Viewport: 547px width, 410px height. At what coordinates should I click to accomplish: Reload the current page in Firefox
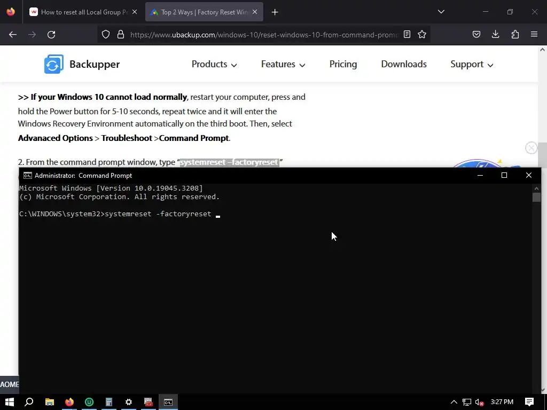[x=51, y=35]
